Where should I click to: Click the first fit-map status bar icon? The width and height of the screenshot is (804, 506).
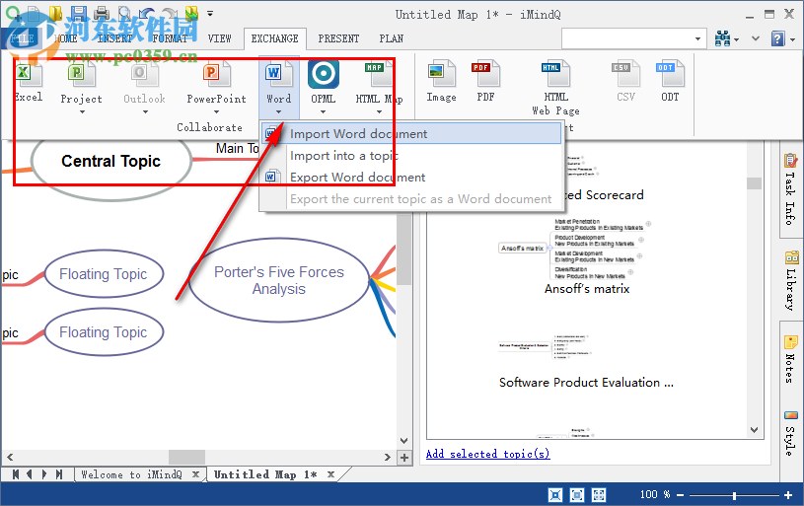(555, 495)
